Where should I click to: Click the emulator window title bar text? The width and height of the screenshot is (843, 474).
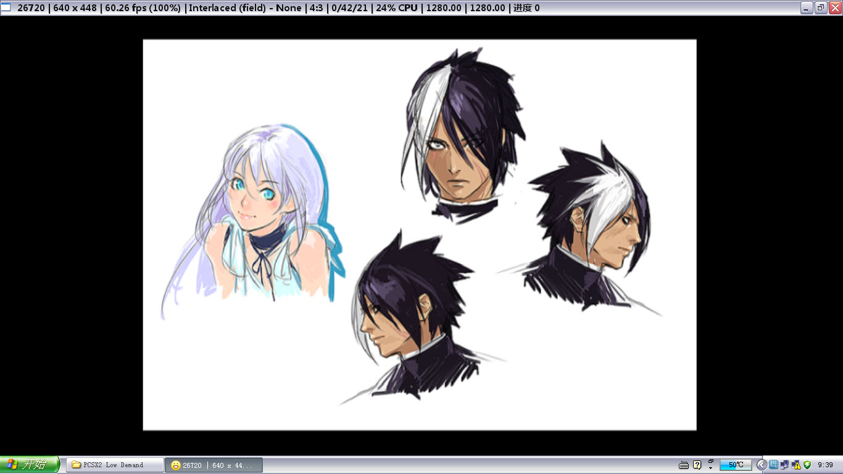tap(278, 8)
